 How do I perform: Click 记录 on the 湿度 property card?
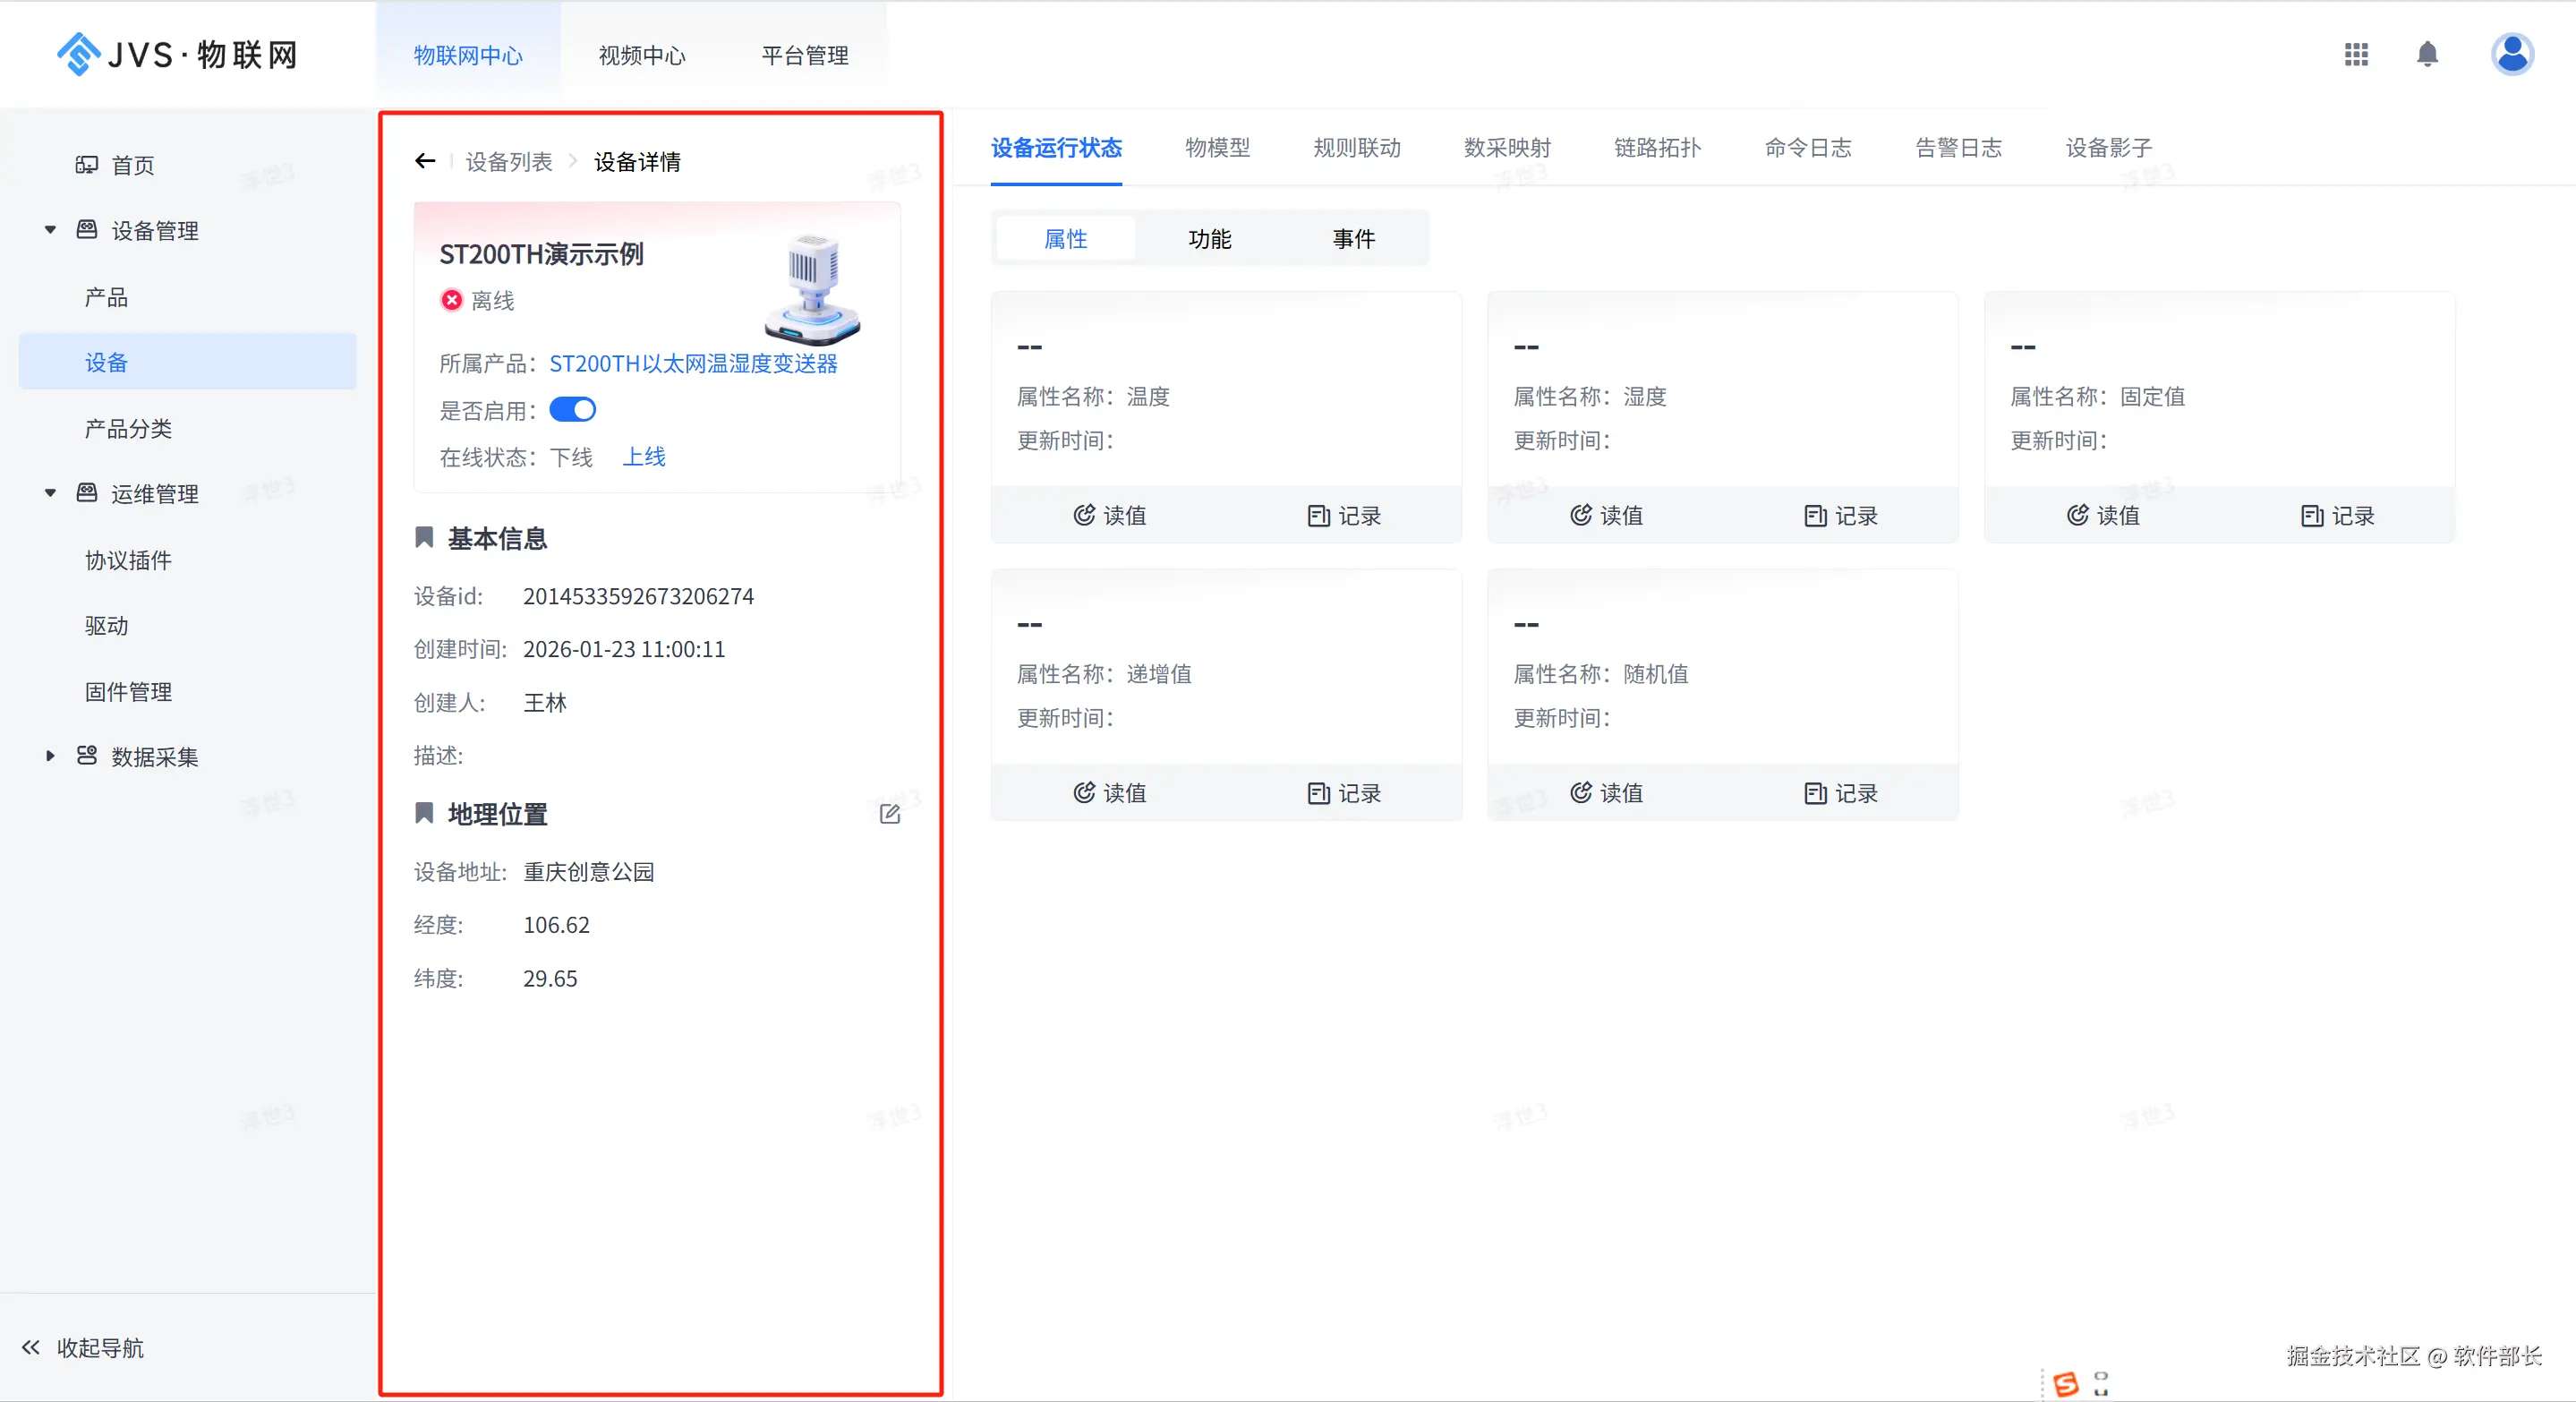point(1841,516)
